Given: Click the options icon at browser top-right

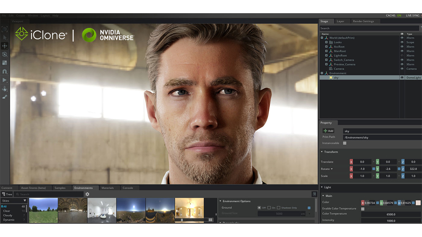Looking at the screenshot, I should click(x=314, y=194).
